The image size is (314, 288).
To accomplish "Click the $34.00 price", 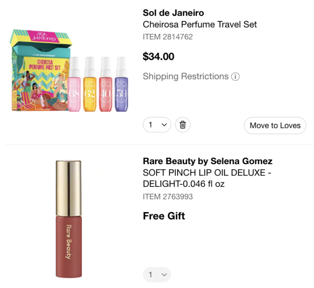I will pyautogui.click(x=158, y=57).
